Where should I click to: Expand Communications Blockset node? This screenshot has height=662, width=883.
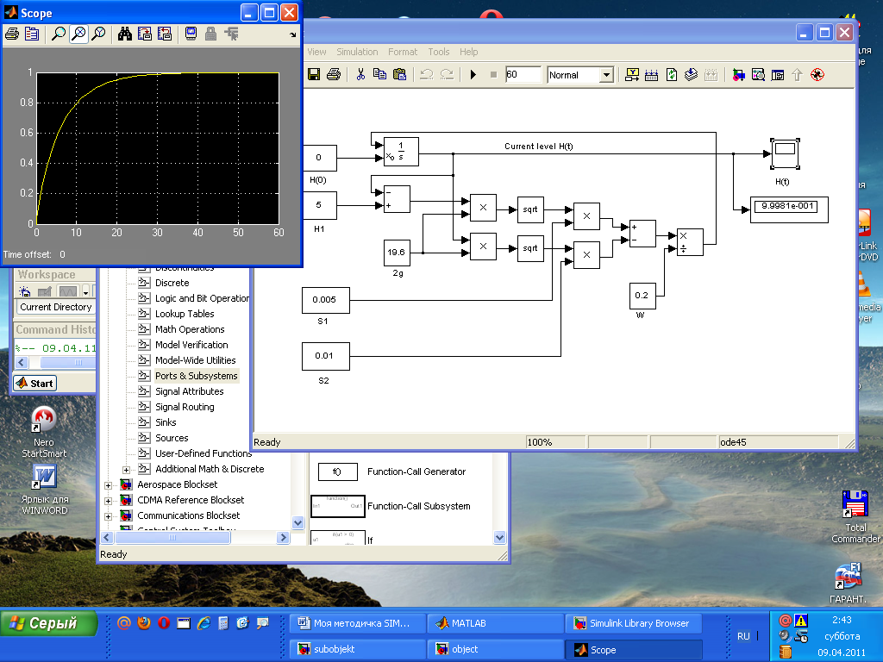point(108,516)
